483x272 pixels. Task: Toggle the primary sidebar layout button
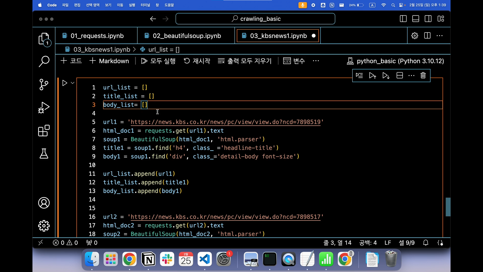(403, 19)
